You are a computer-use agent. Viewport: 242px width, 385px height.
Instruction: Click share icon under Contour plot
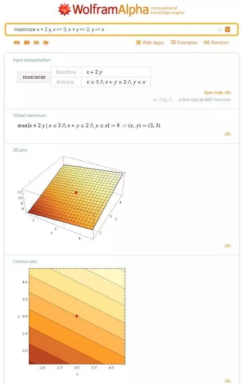click(x=228, y=381)
